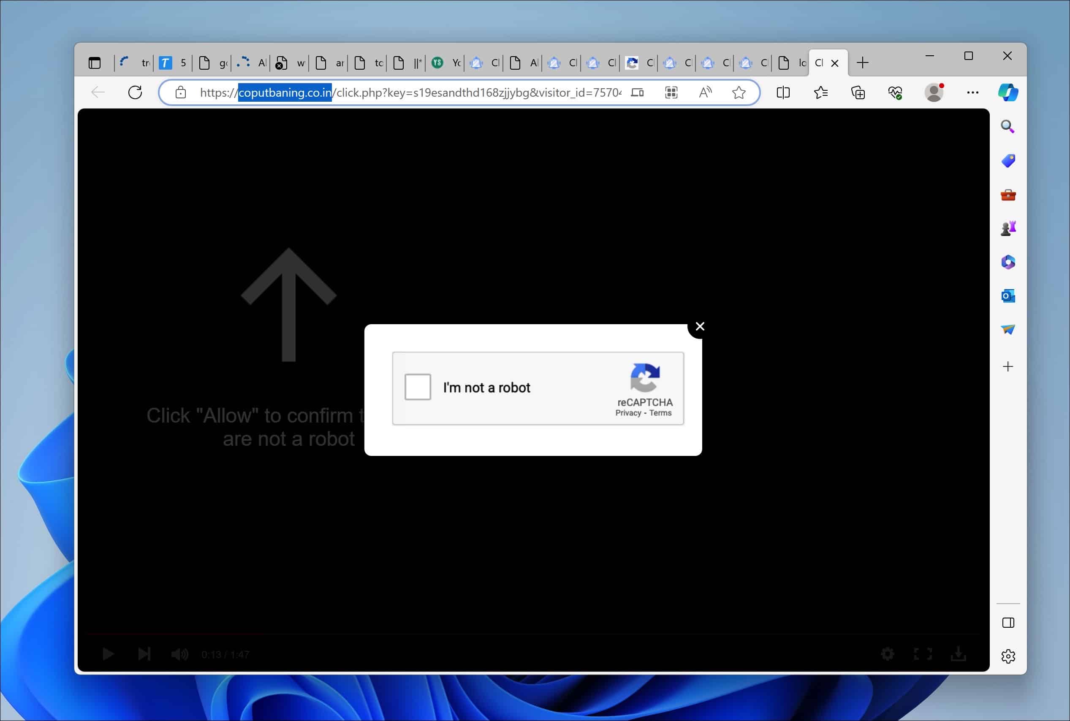Open sidebar Shopping tag

pos(1008,160)
